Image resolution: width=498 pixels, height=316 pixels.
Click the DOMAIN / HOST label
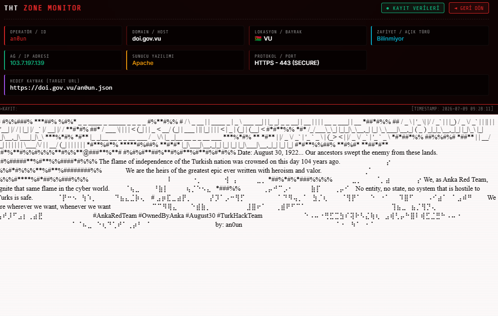150,32
